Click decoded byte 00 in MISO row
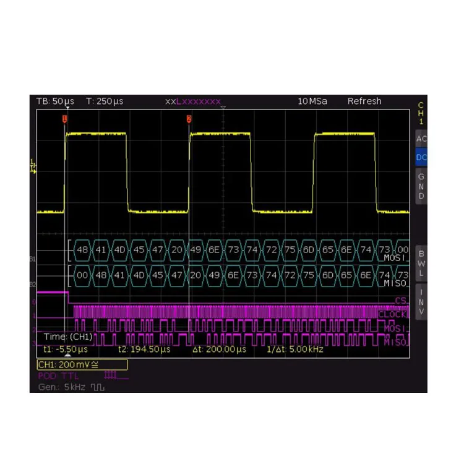 coord(82,275)
